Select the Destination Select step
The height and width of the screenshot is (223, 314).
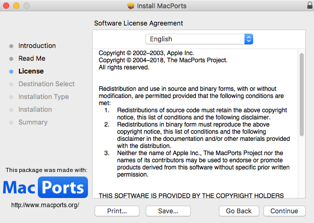click(x=47, y=84)
